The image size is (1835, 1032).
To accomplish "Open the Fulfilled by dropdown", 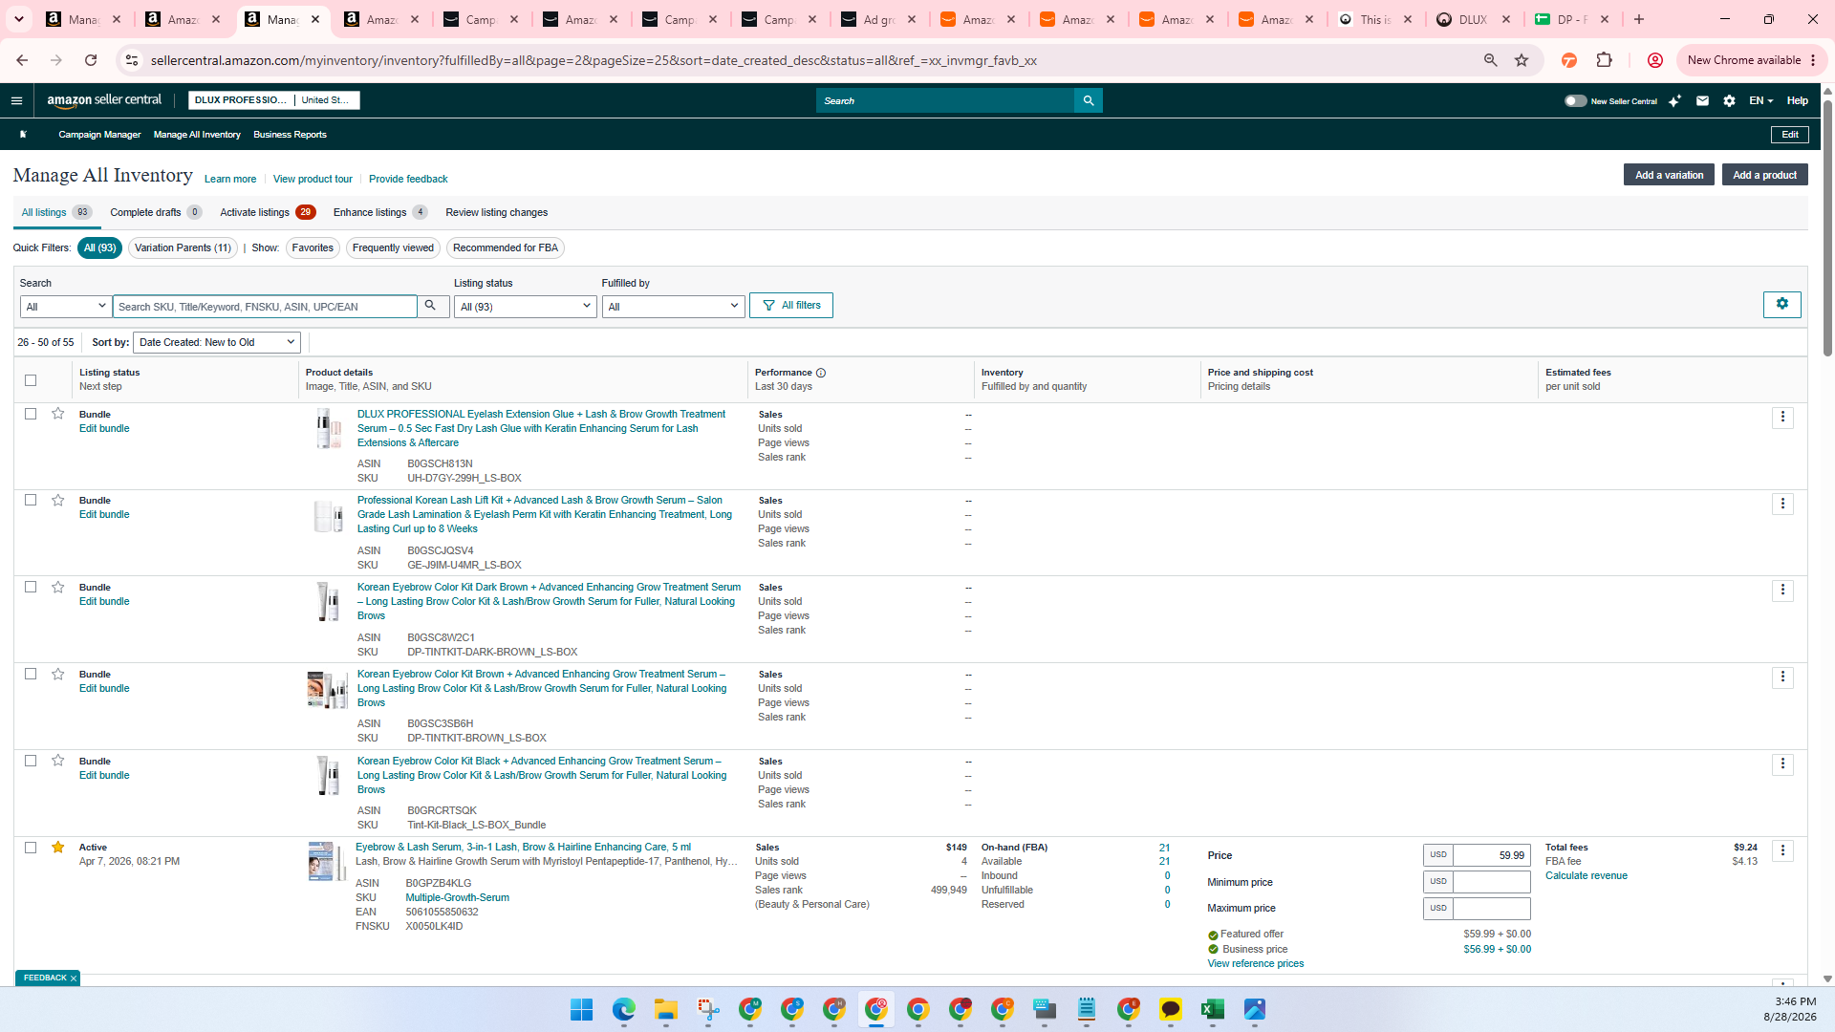I will (x=673, y=306).
